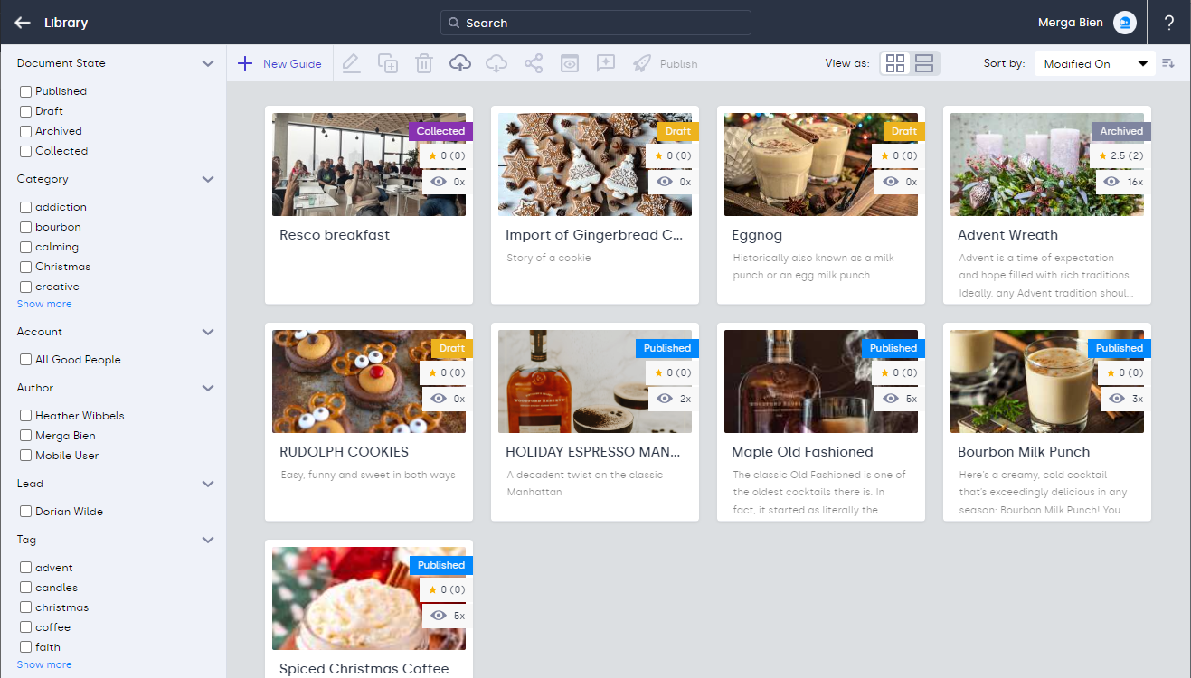Click the Search input field

click(x=595, y=23)
